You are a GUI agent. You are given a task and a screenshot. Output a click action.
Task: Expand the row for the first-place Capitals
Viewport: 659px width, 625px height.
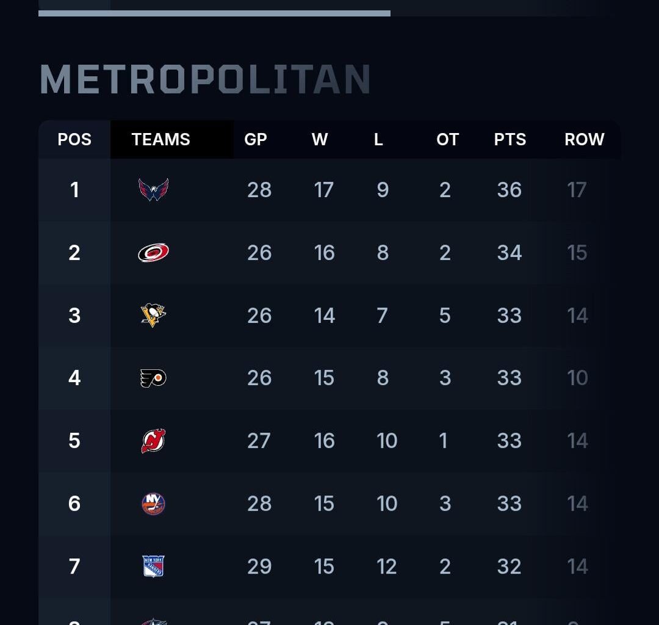pyautogui.click(x=329, y=190)
